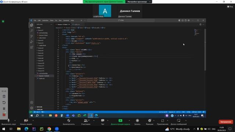Open the Terminal menu in VS Code
The width and height of the screenshot is (235, 132).
tap(66, 21)
